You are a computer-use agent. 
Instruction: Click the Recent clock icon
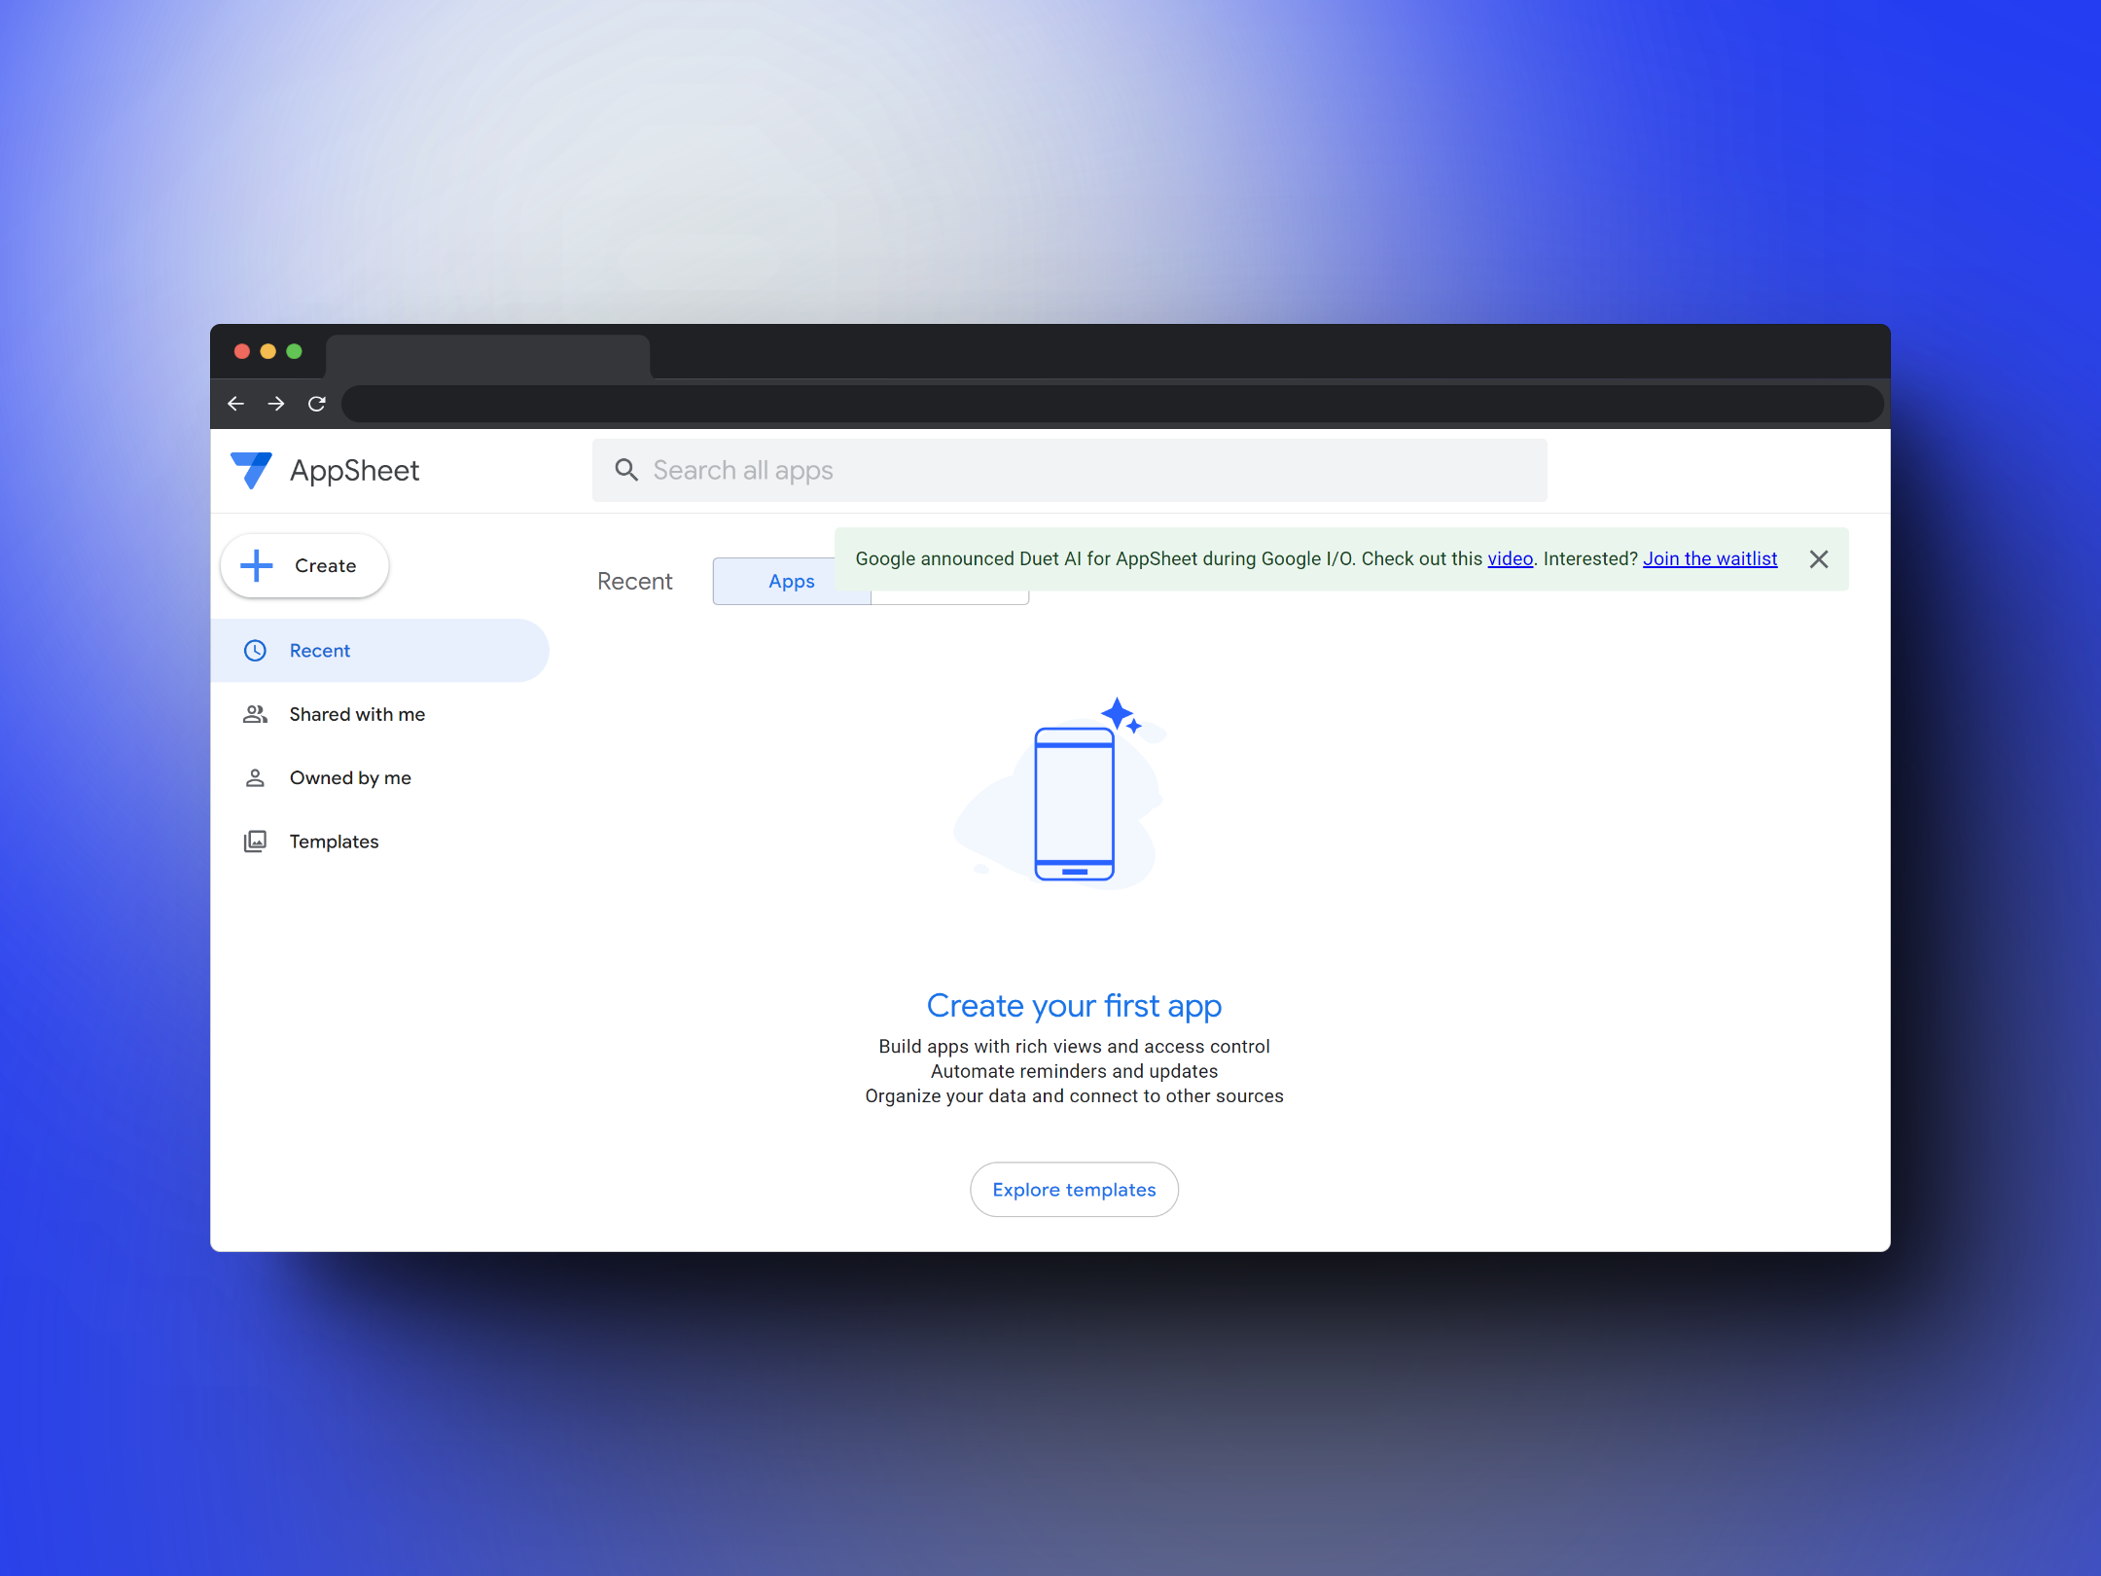pyautogui.click(x=255, y=651)
